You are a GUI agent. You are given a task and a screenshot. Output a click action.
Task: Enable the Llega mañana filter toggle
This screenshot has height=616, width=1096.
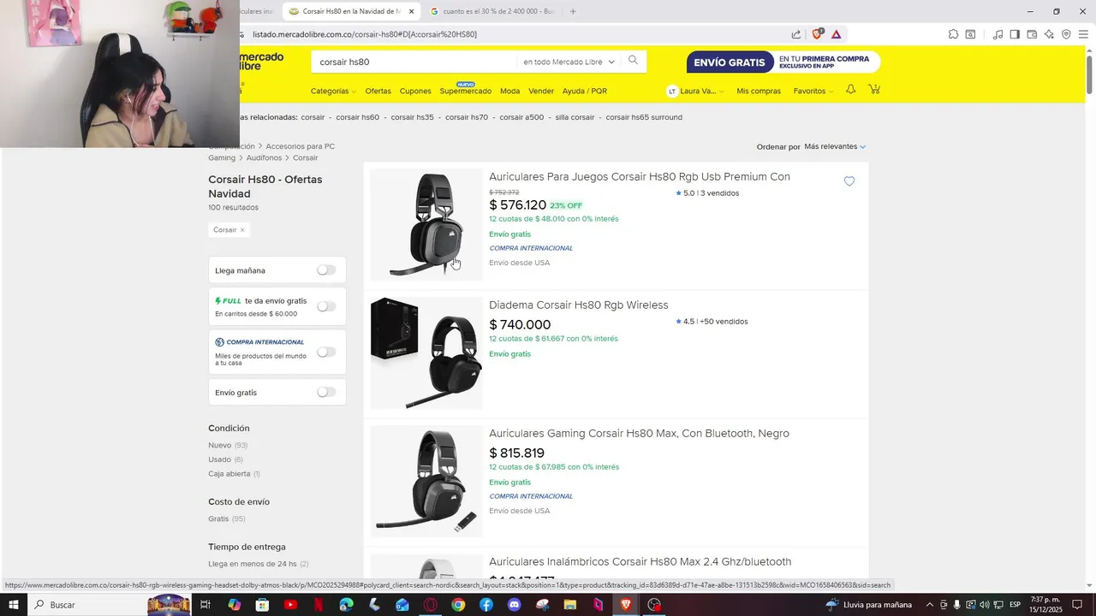click(x=326, y=270)
